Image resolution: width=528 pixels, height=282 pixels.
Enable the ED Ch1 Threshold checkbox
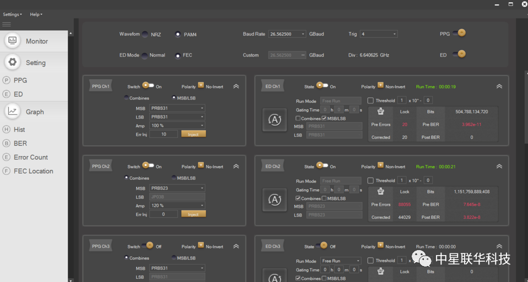[371, 101]
